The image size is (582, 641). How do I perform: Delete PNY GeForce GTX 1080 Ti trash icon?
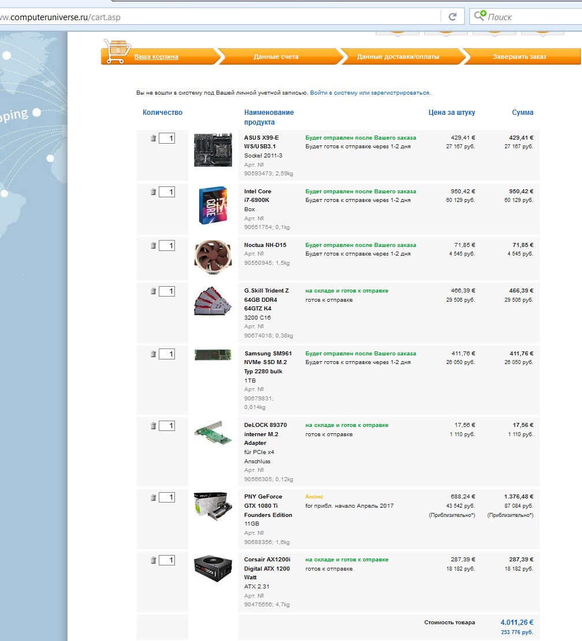(154, 497)
